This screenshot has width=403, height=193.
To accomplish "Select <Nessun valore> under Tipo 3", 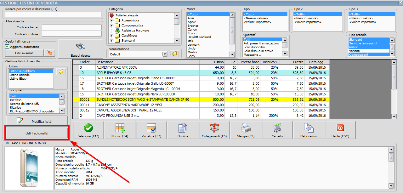I will click(372, 18).
